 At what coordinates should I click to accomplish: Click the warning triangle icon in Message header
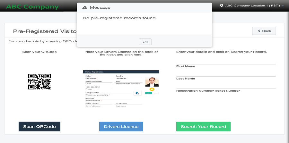click(x=84, y=7)
